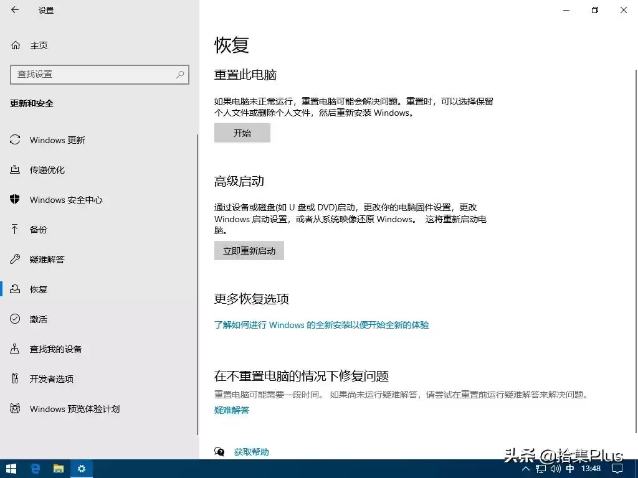
Task: Click 立即重新启动 button
Action: click(x=249, y=251)
